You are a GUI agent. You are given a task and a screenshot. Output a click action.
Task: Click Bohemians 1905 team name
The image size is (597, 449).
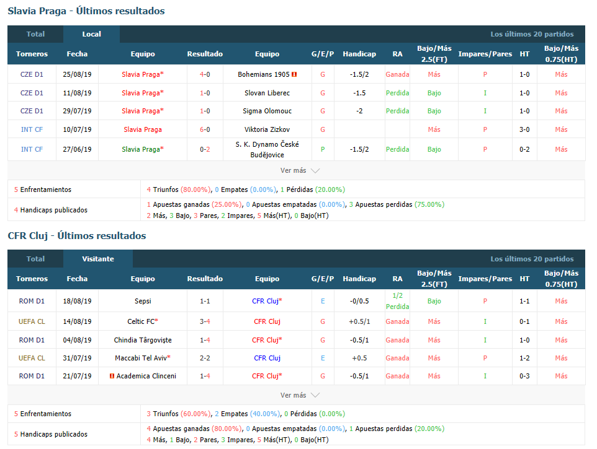point(264,74)
